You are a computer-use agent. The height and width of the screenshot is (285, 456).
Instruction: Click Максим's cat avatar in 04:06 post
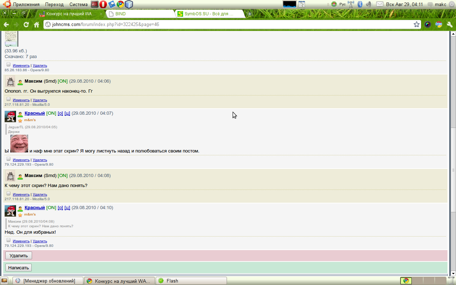pos(10,81)
